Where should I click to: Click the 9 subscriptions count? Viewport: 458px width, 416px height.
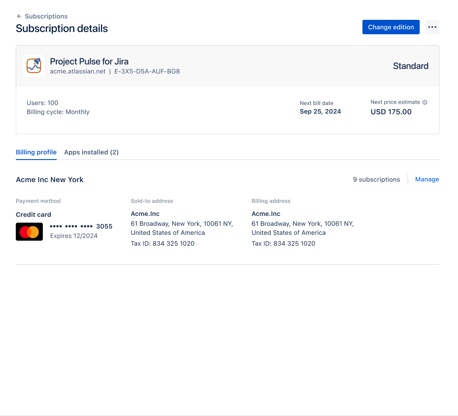tap(376, 179)
